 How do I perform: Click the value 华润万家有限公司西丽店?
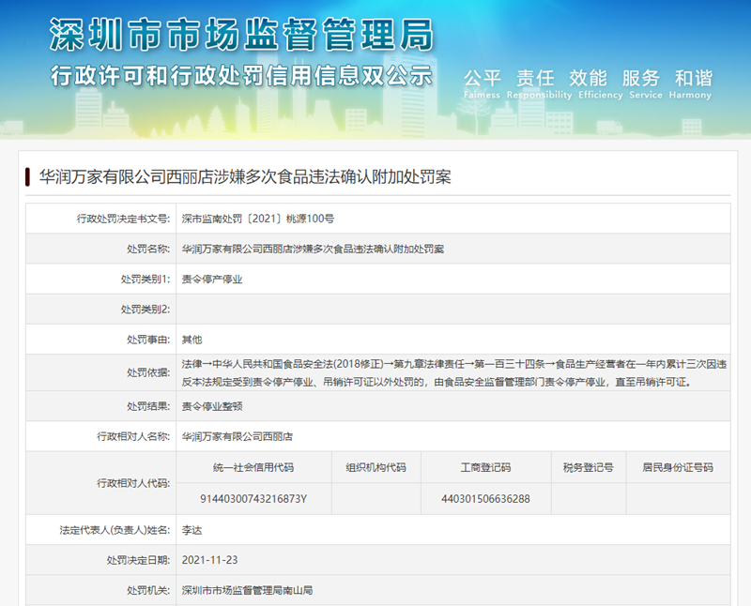pos(238,436)
